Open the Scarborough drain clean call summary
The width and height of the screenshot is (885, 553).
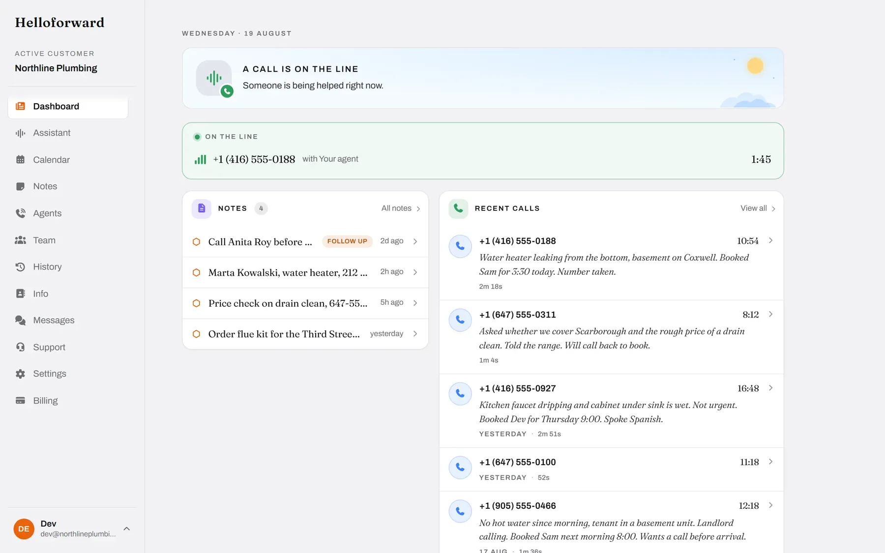click(x=612, y=338)
